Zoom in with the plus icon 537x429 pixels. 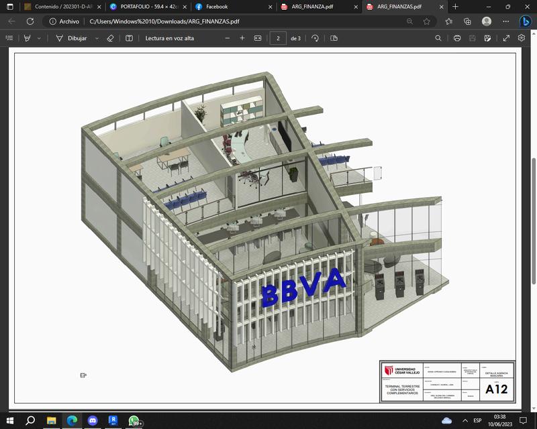pyautogui.click(x=242, y=38)
